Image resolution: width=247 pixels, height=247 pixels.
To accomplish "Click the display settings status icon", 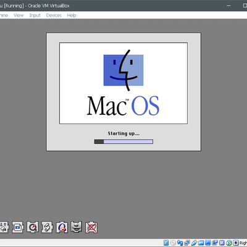I will tap(208, 243).
